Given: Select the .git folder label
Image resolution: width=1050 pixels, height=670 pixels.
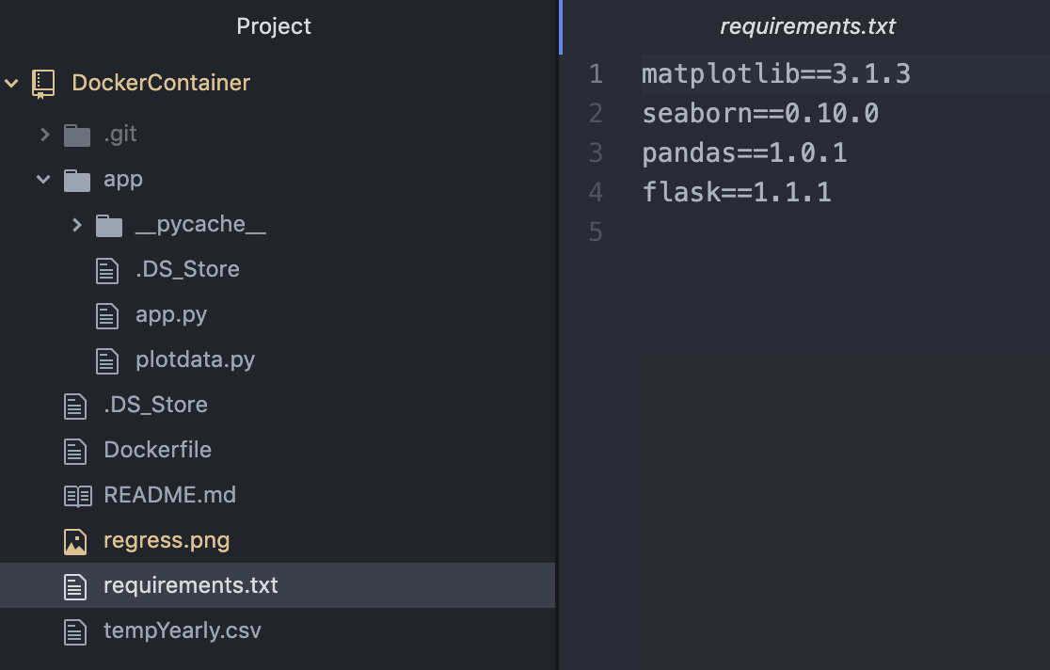Looking at the screenshot, I should tap(120, 134).
